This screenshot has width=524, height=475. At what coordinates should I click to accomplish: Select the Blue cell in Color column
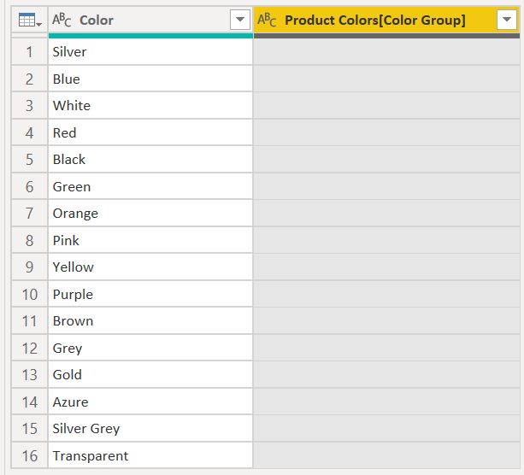coord(150,79)
